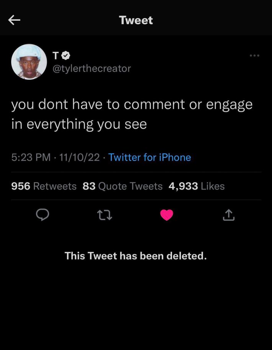The width and height of the screenshot is (272, 350).
Task: Unlike the tweet by toggling the heart
Action: (166, 215)
